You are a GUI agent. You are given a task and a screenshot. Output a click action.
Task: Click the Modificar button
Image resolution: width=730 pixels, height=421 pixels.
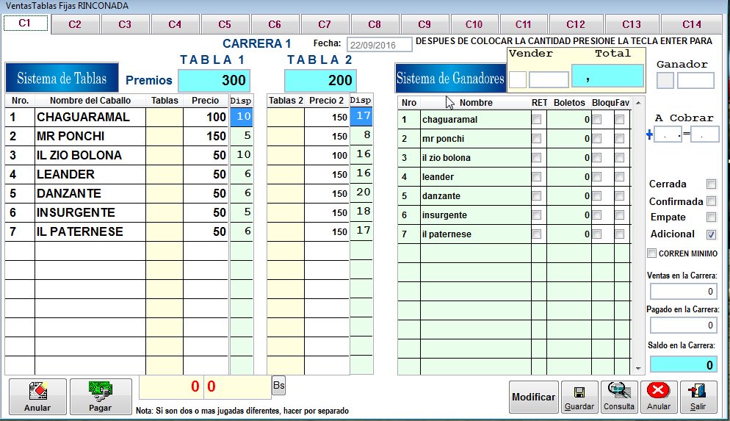pos(533,397)
